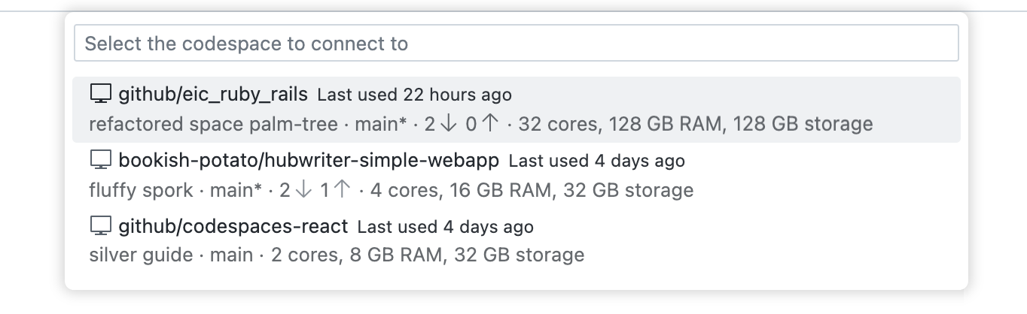Click "Last used 4 days ago" beside hubwriter-simple-webapp
1027x314 pixels.
point(597,162)
